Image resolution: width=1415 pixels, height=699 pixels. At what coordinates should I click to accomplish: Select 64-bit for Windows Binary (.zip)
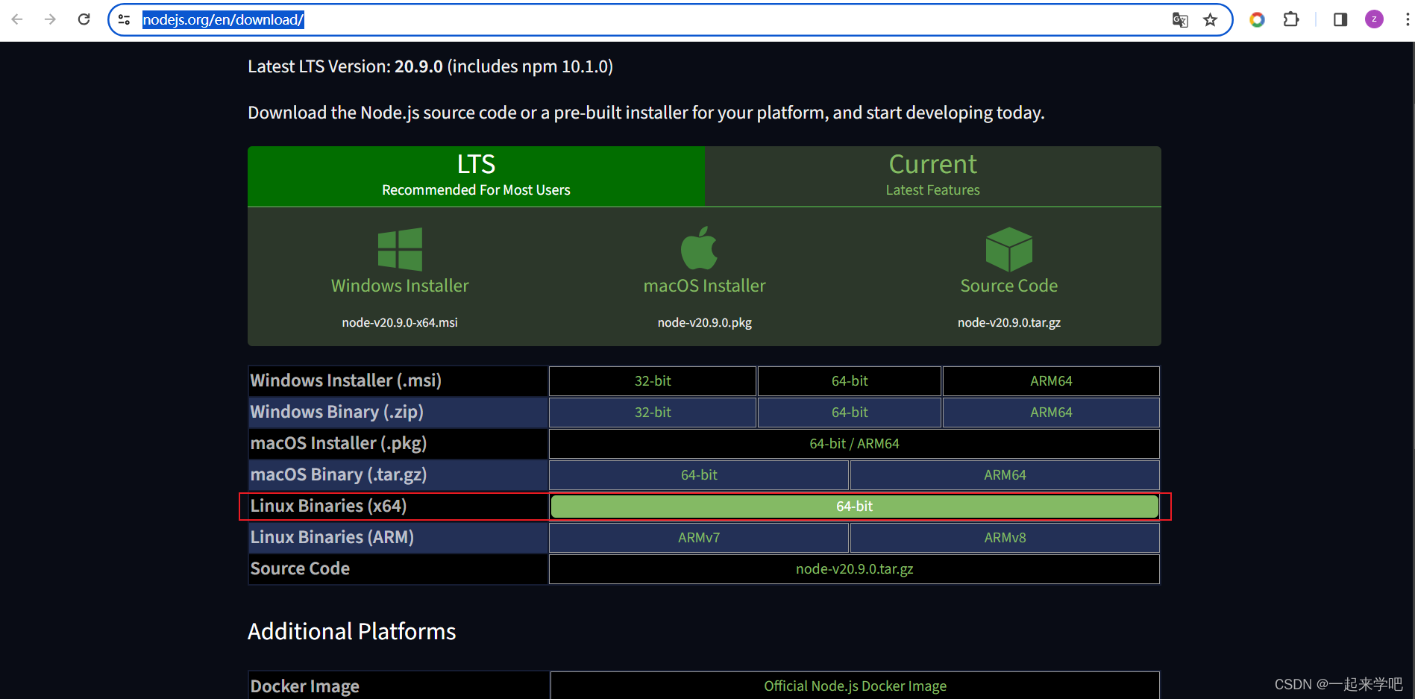pos(850,413)
